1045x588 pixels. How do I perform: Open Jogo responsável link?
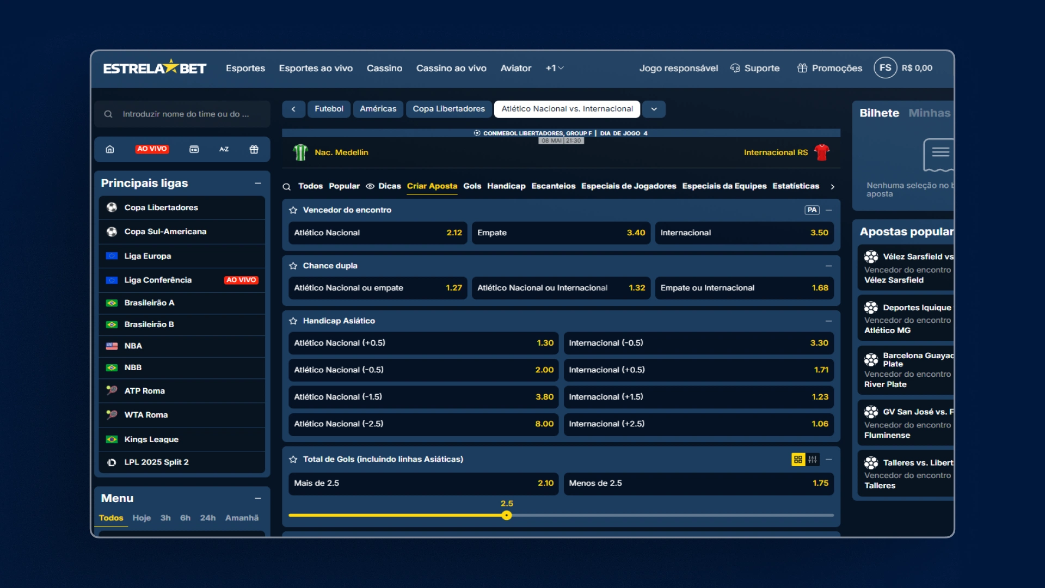[679, 68]
